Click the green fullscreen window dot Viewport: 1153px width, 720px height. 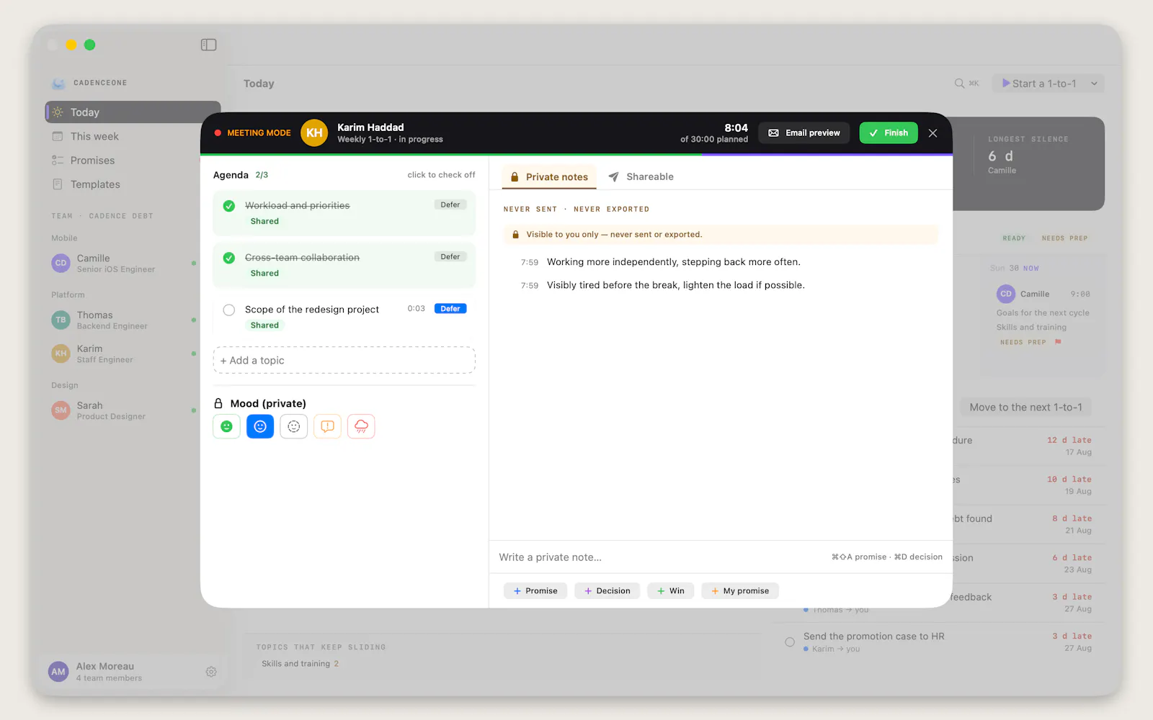click(x=89, y=45)
